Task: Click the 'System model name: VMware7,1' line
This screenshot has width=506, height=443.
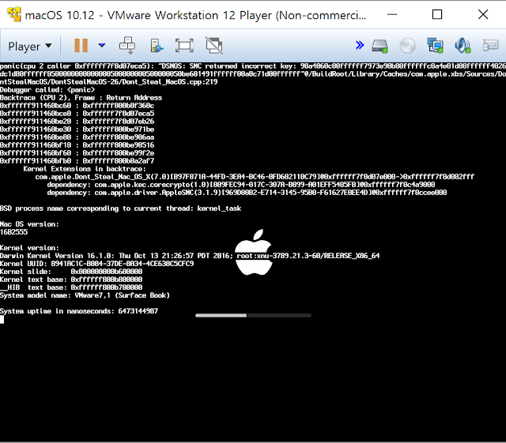Action: click(85, 295)
